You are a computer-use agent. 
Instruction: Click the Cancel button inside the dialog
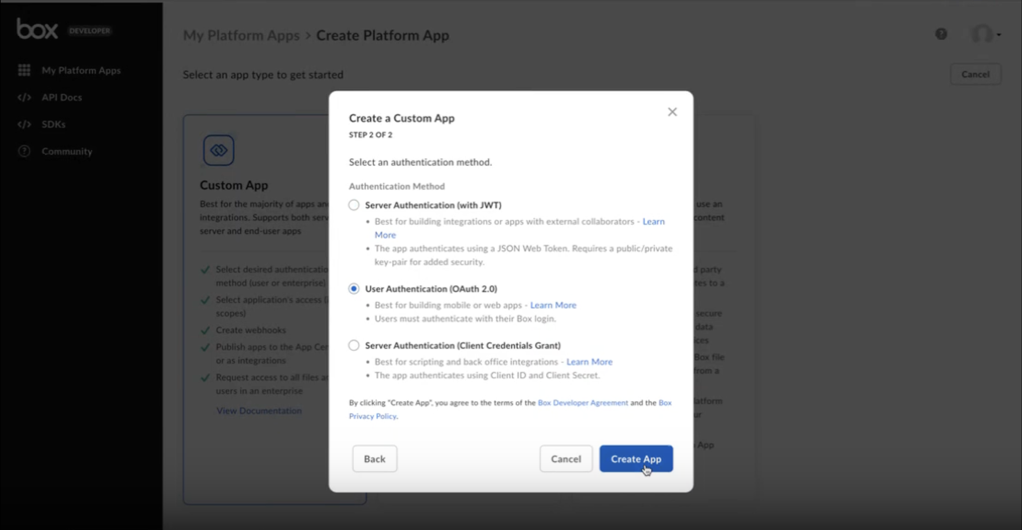566,459
